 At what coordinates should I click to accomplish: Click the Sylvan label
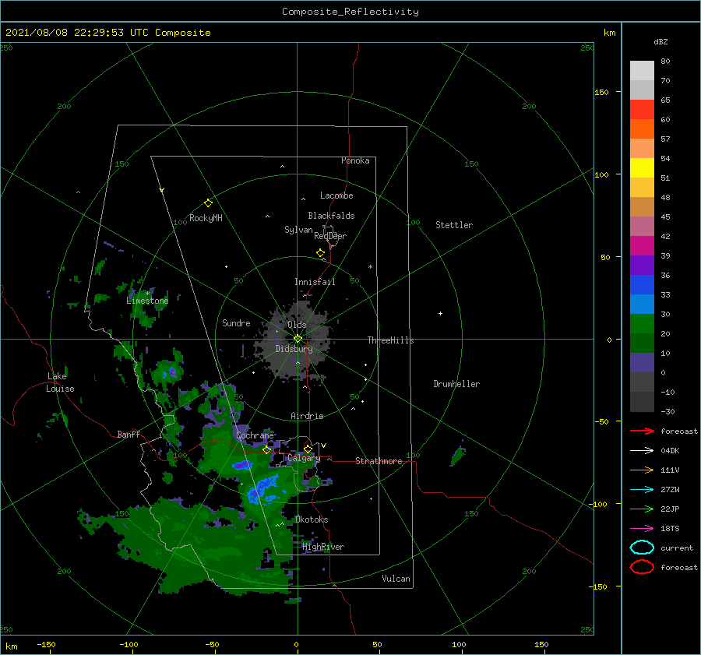click(x=298, y=230)
